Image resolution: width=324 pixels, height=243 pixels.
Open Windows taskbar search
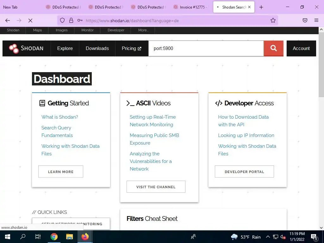[x=23, y=237]
